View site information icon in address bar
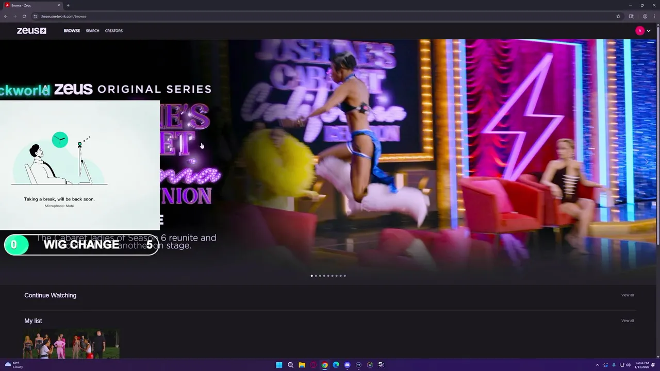This screenshot has width=660, height=371. coord(36,16)
